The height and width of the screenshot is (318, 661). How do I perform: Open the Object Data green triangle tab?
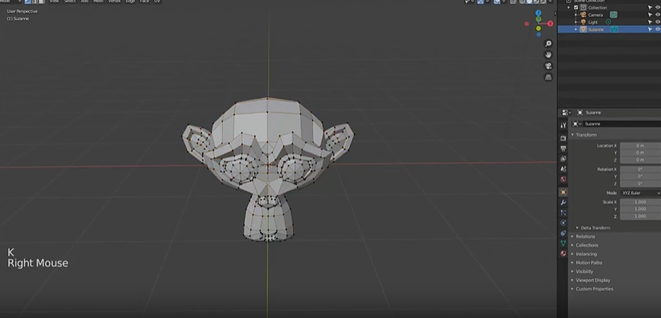(563, 243)
